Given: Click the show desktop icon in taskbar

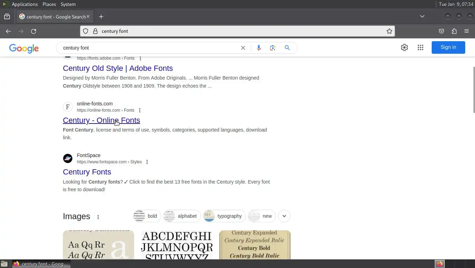Looking at the screenshot, I should coord(4,264).
